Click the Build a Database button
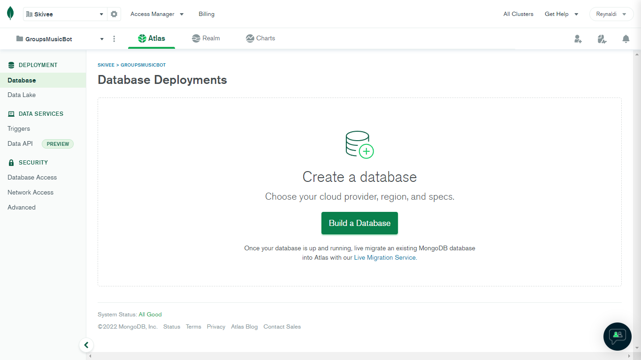The image size is (641, 360). click(x=359, y=223)
